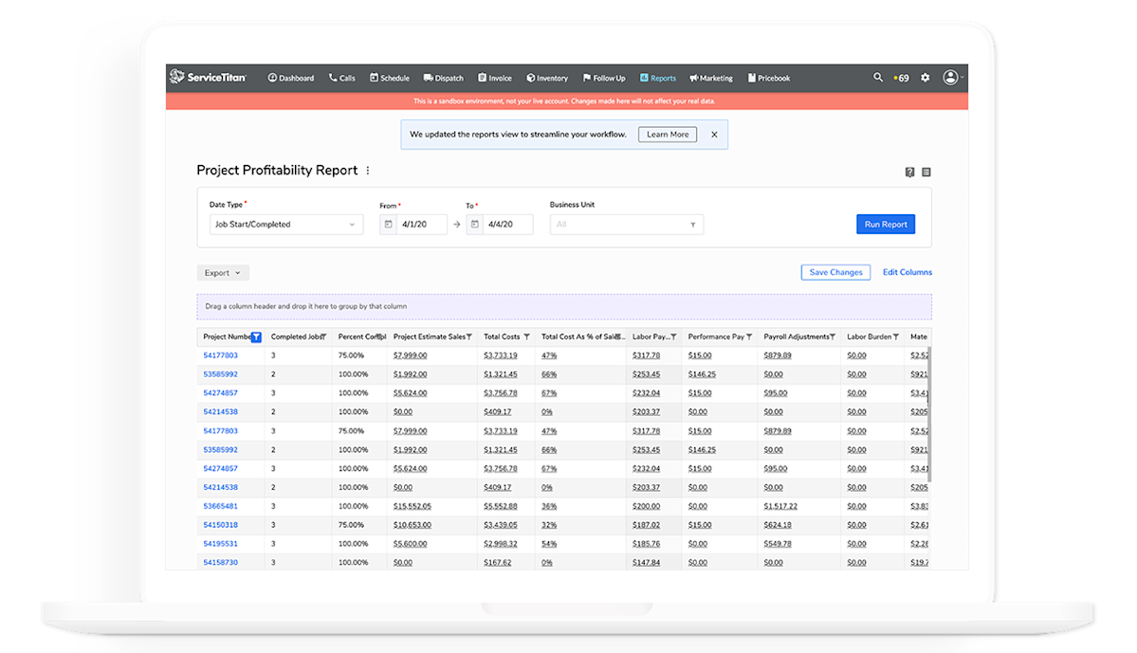This screenshot has width=1137, height=653.
Task: Click the Inventory navigation icon
Action: (x=546, y=78)
